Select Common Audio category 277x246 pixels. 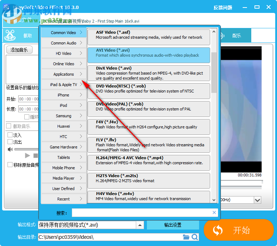tap(64, 43)
